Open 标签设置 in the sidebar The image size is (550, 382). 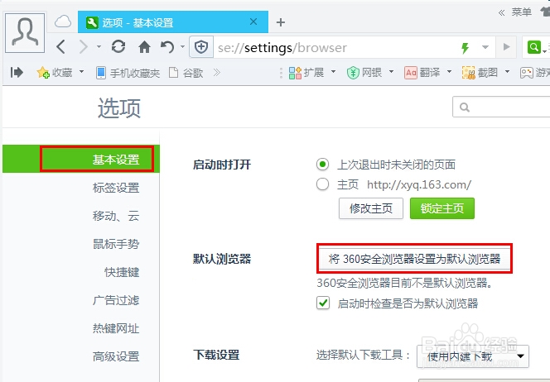click(116, 188)
